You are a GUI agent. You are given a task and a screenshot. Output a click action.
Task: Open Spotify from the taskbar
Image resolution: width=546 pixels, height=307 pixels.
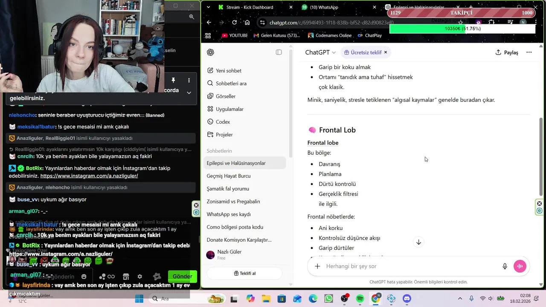click(360, 299)
